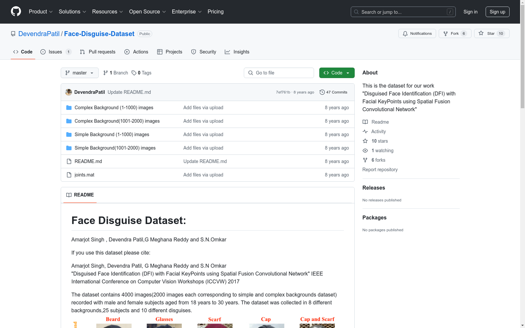Click the Complex Background (1-1000) folder icon
This screenshot has height=328, width=525.
click(69, 108)
